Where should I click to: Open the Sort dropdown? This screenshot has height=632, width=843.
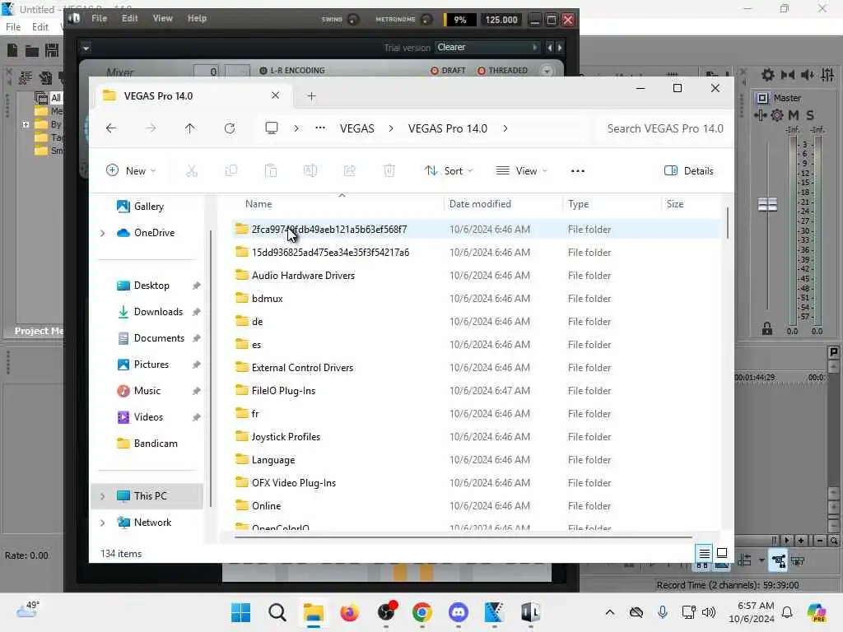tap(449, 171)
